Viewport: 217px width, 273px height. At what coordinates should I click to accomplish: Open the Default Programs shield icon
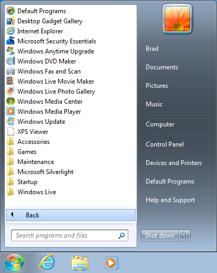(x=11, y=11)
